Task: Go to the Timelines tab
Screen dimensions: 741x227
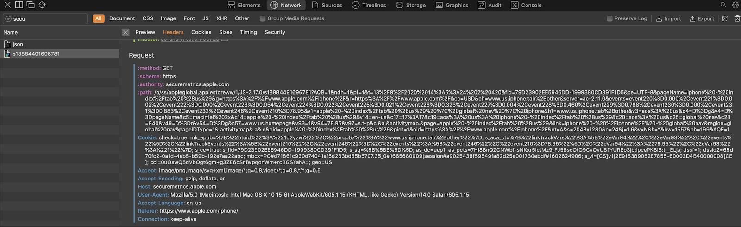Action: point(369,5)
